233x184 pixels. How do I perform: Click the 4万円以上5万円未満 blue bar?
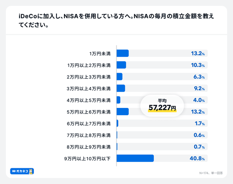click(118, 100)
